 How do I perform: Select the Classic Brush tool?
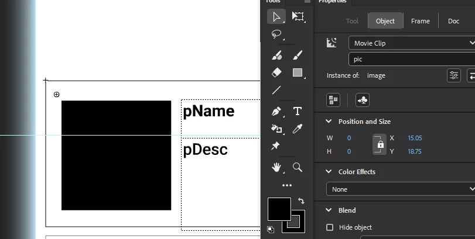click(x=298, y=56)
